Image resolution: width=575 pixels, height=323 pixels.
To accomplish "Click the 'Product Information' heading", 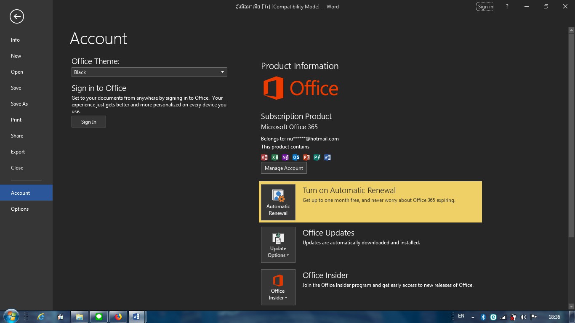I will pos(300,66).
